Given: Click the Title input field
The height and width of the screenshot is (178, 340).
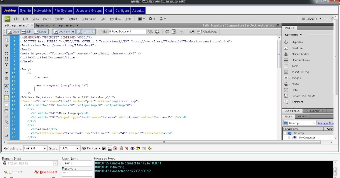Looking at the screenshot, I should pyautogui.click(x=127, y=32).
